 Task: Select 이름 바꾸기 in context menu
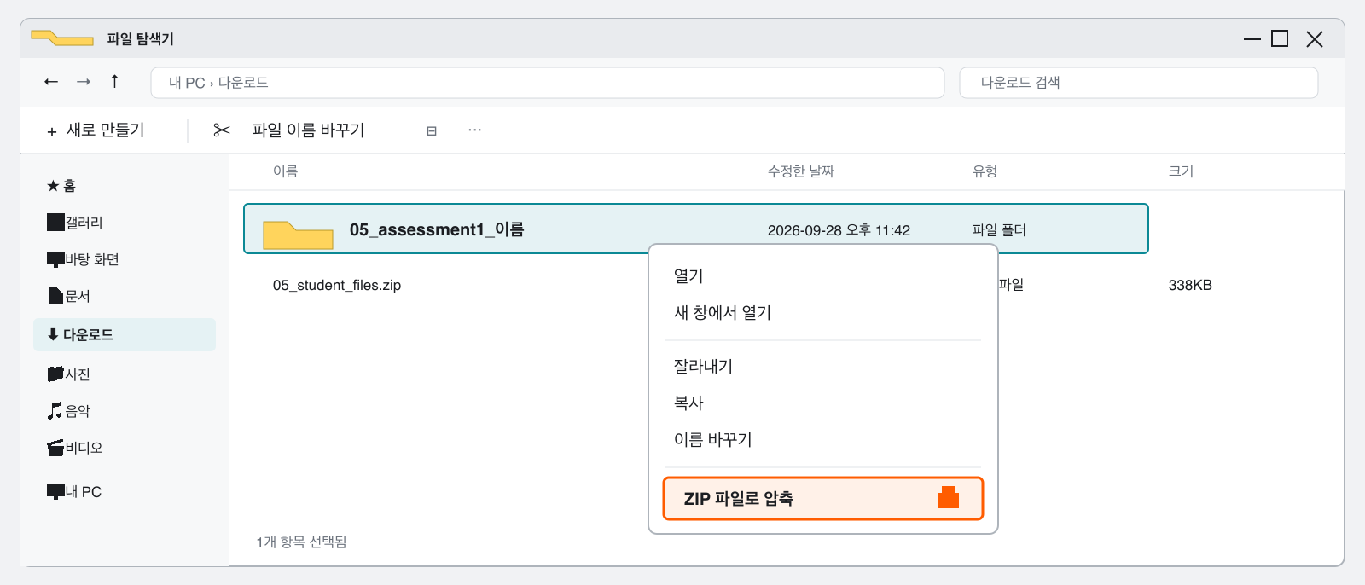(x=713, y=439)
